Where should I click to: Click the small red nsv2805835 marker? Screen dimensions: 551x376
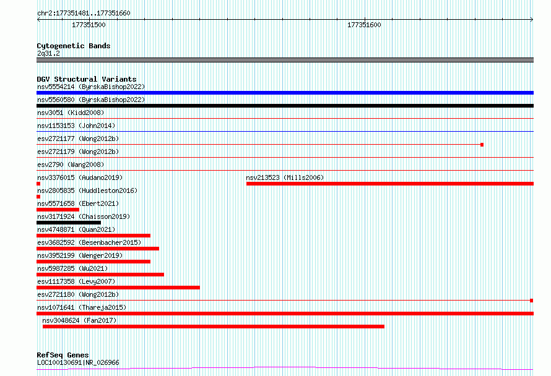point(38,197)
